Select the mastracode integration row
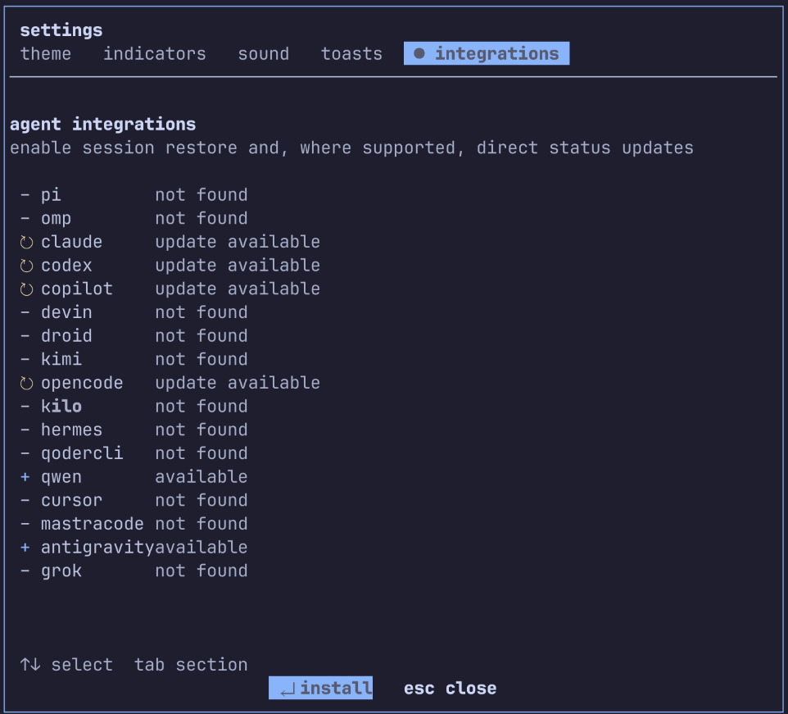788x714 pixels. click(134, 524)
